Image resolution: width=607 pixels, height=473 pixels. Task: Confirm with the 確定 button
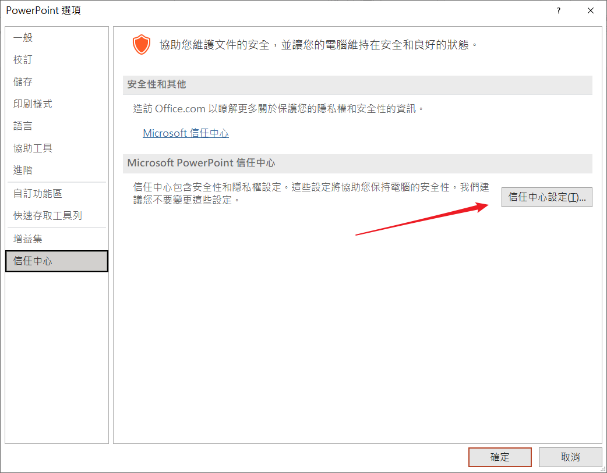click(x=500, y=457)
